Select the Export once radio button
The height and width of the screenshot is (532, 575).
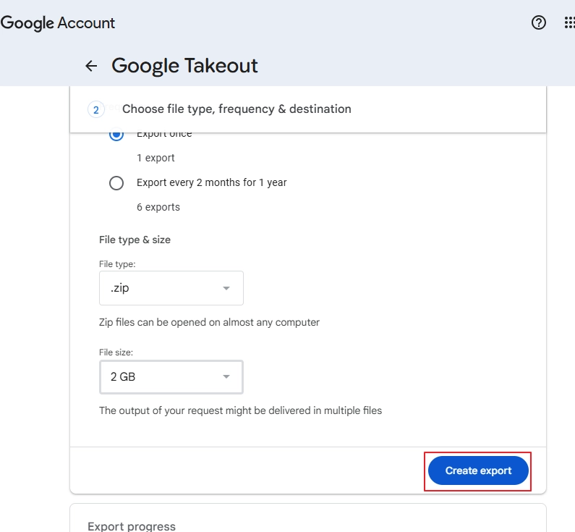pyautogui.click(x=116, y=135)
